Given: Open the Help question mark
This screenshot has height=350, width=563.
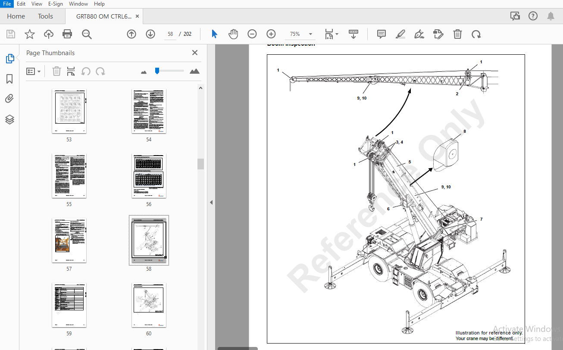Looking at the screenshot, I should coord(533,16).
